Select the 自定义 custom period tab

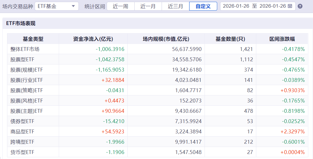point(203,6)
